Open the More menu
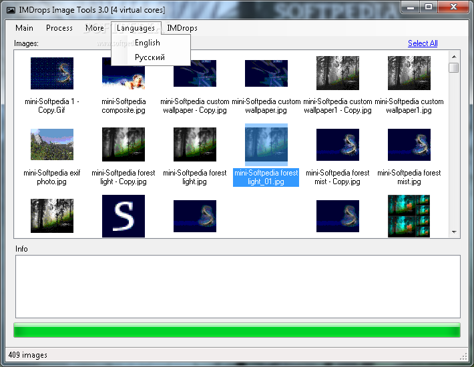The image size is (474, 367). click(95, 28)
